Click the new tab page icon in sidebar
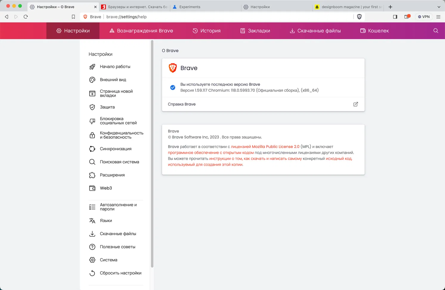Image resolution: width=445 pixels, height=290 pixels. click(92, 94)
